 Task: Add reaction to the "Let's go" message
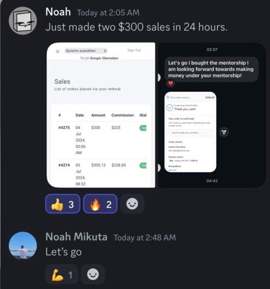93,274
